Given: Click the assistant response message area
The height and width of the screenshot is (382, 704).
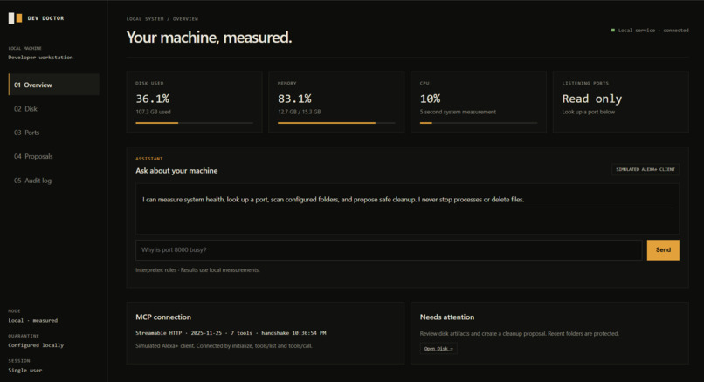Looking at the screenshot, I should click(x=407, y=208).
